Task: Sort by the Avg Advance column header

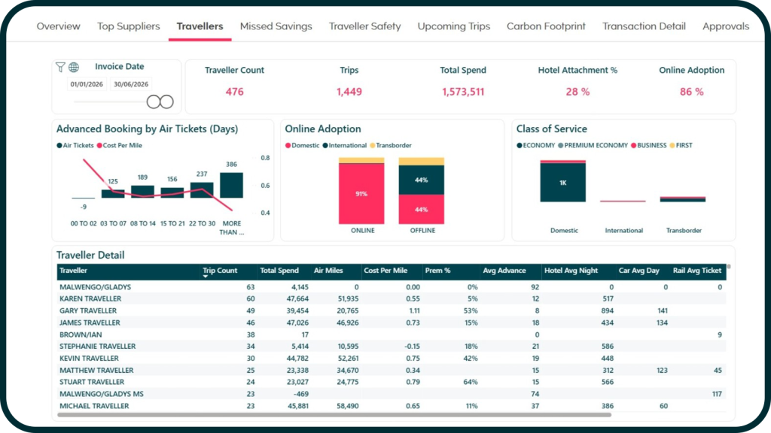Action: pos(504,271)
